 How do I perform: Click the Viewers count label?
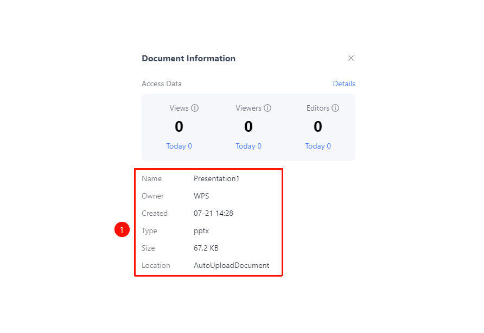(249, 108)
